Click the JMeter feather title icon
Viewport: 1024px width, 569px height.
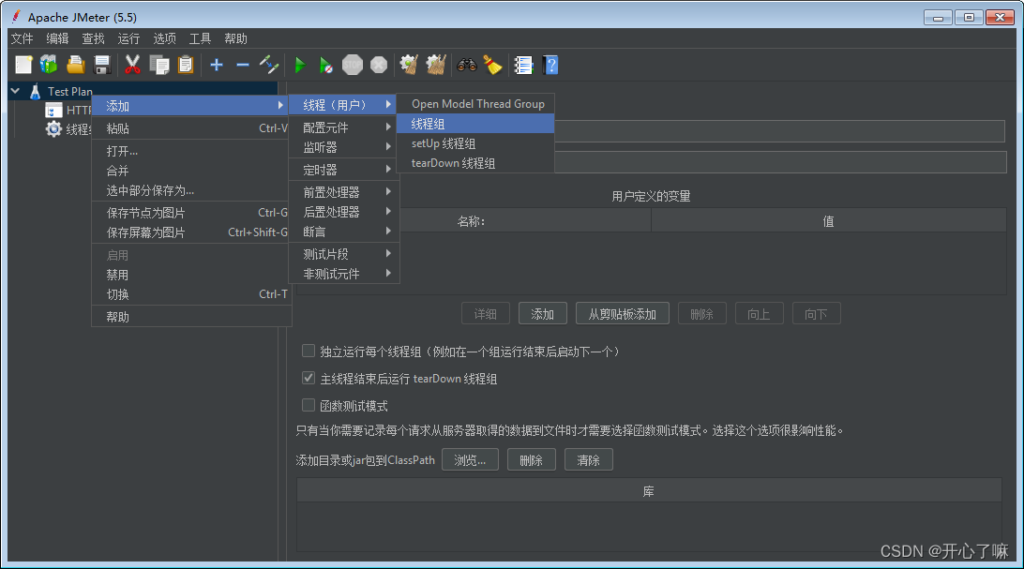coord(16,16)
